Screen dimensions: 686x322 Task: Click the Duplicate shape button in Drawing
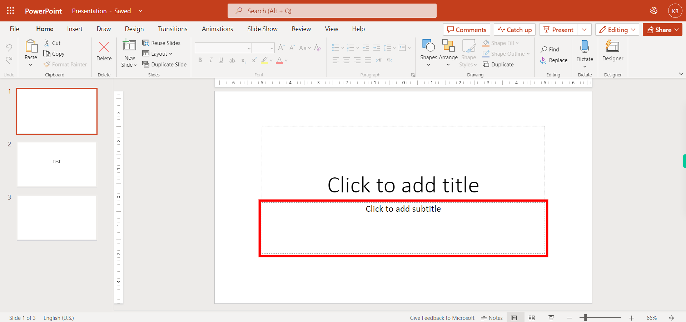(498, 64)
